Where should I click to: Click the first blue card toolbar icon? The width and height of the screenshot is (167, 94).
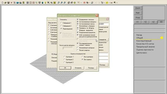pyautogui.click(x=17, y=3)
